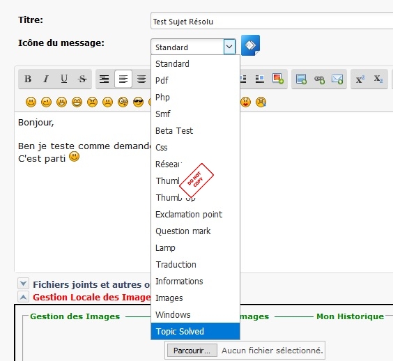Apply subscript formatting
Viewport: 393px width, 361px height.
tap(378, 79)
